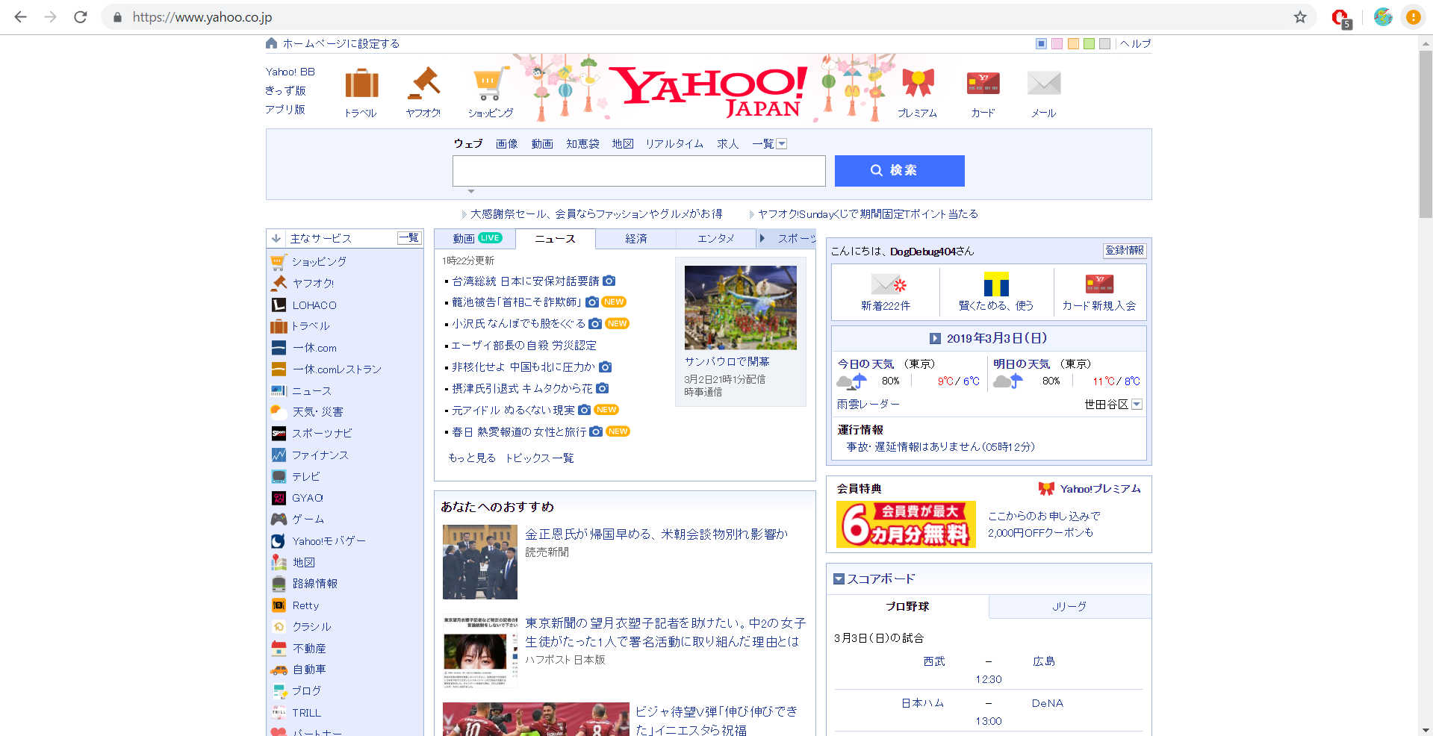Click the 一休.com icon in sidebar

(x=279, y=348)
